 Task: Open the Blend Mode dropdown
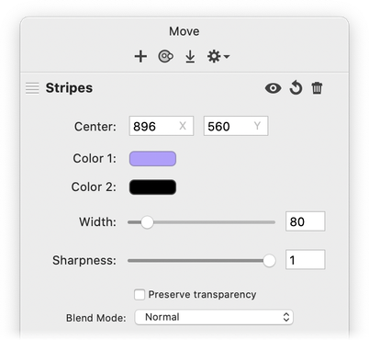pyautogui.click(x=214, y=317)
